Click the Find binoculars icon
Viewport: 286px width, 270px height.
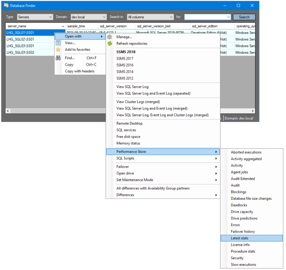(58, 58)
